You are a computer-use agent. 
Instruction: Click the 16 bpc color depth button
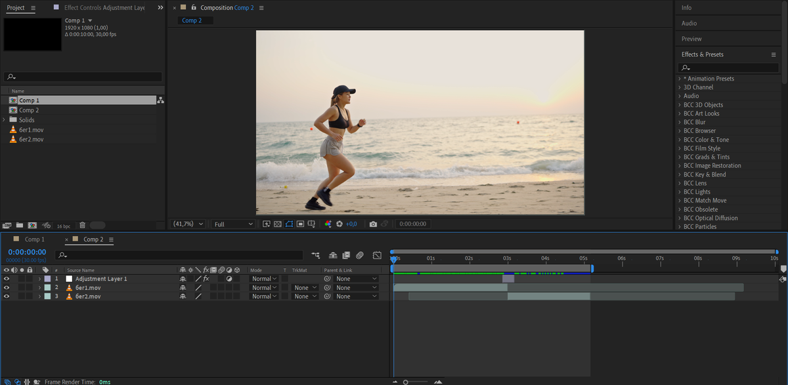(63, 226)
